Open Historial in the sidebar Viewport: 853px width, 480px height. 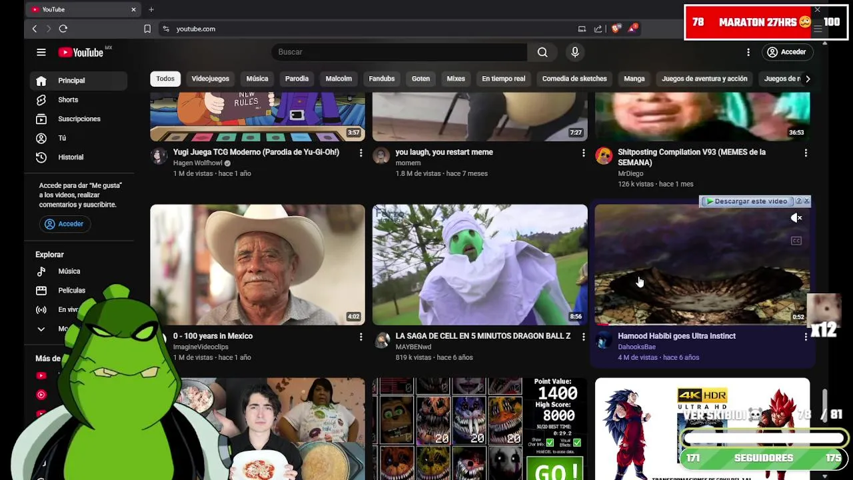click(x=79, y=157)
